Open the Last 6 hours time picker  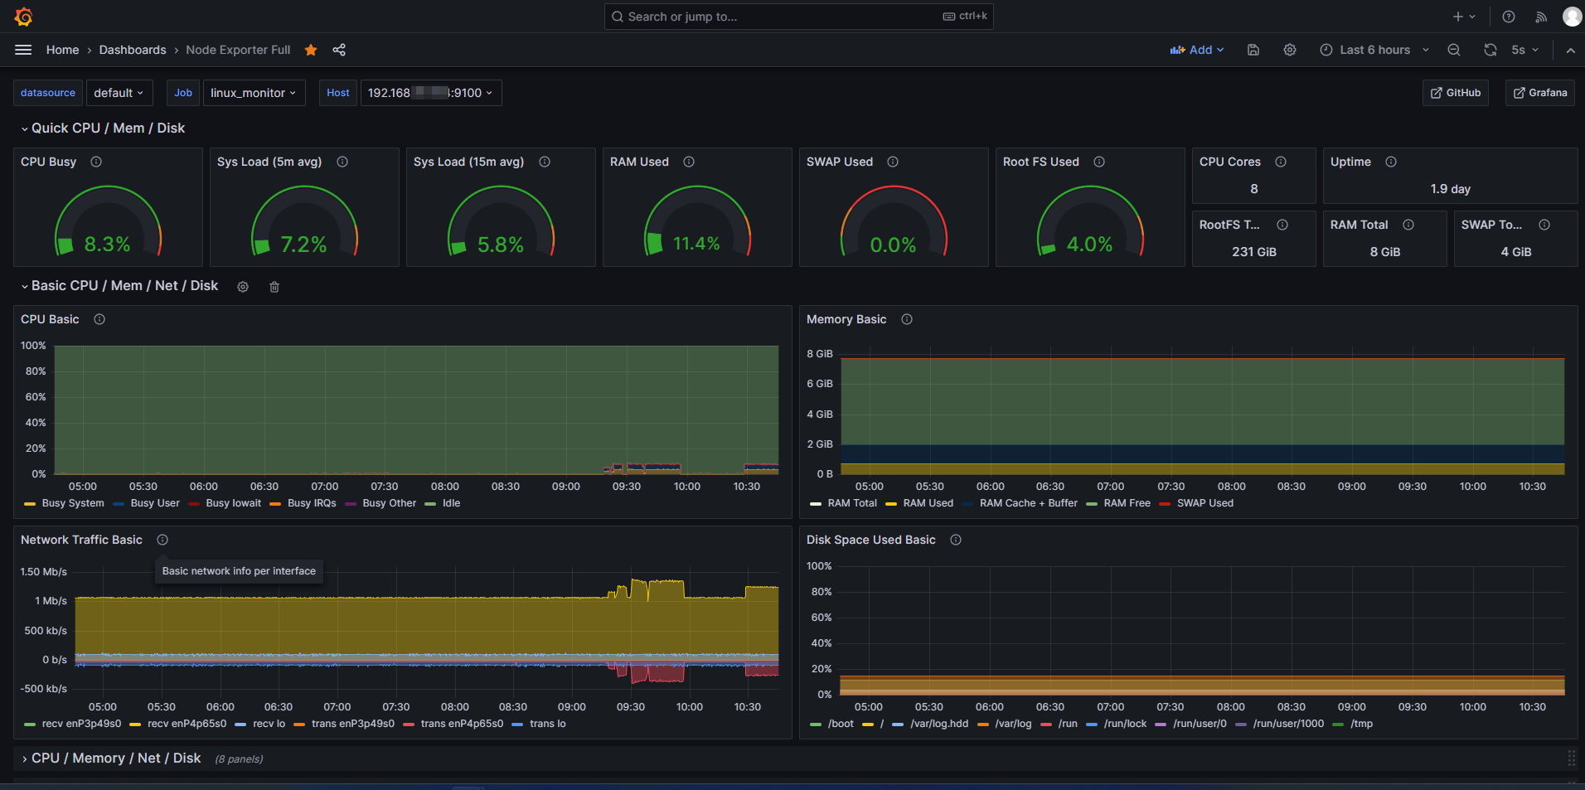[1374, 50]
